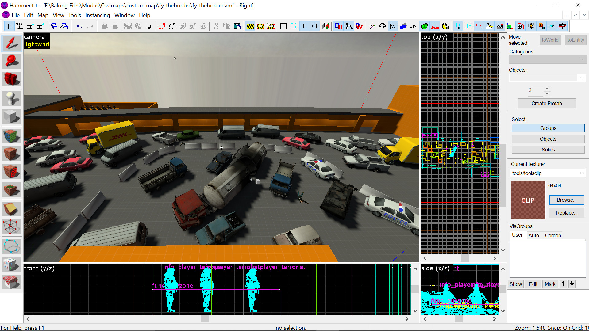Choose the Entity tool lightbulb icon
The image size is (589, 331).
(x=11, y=99)
